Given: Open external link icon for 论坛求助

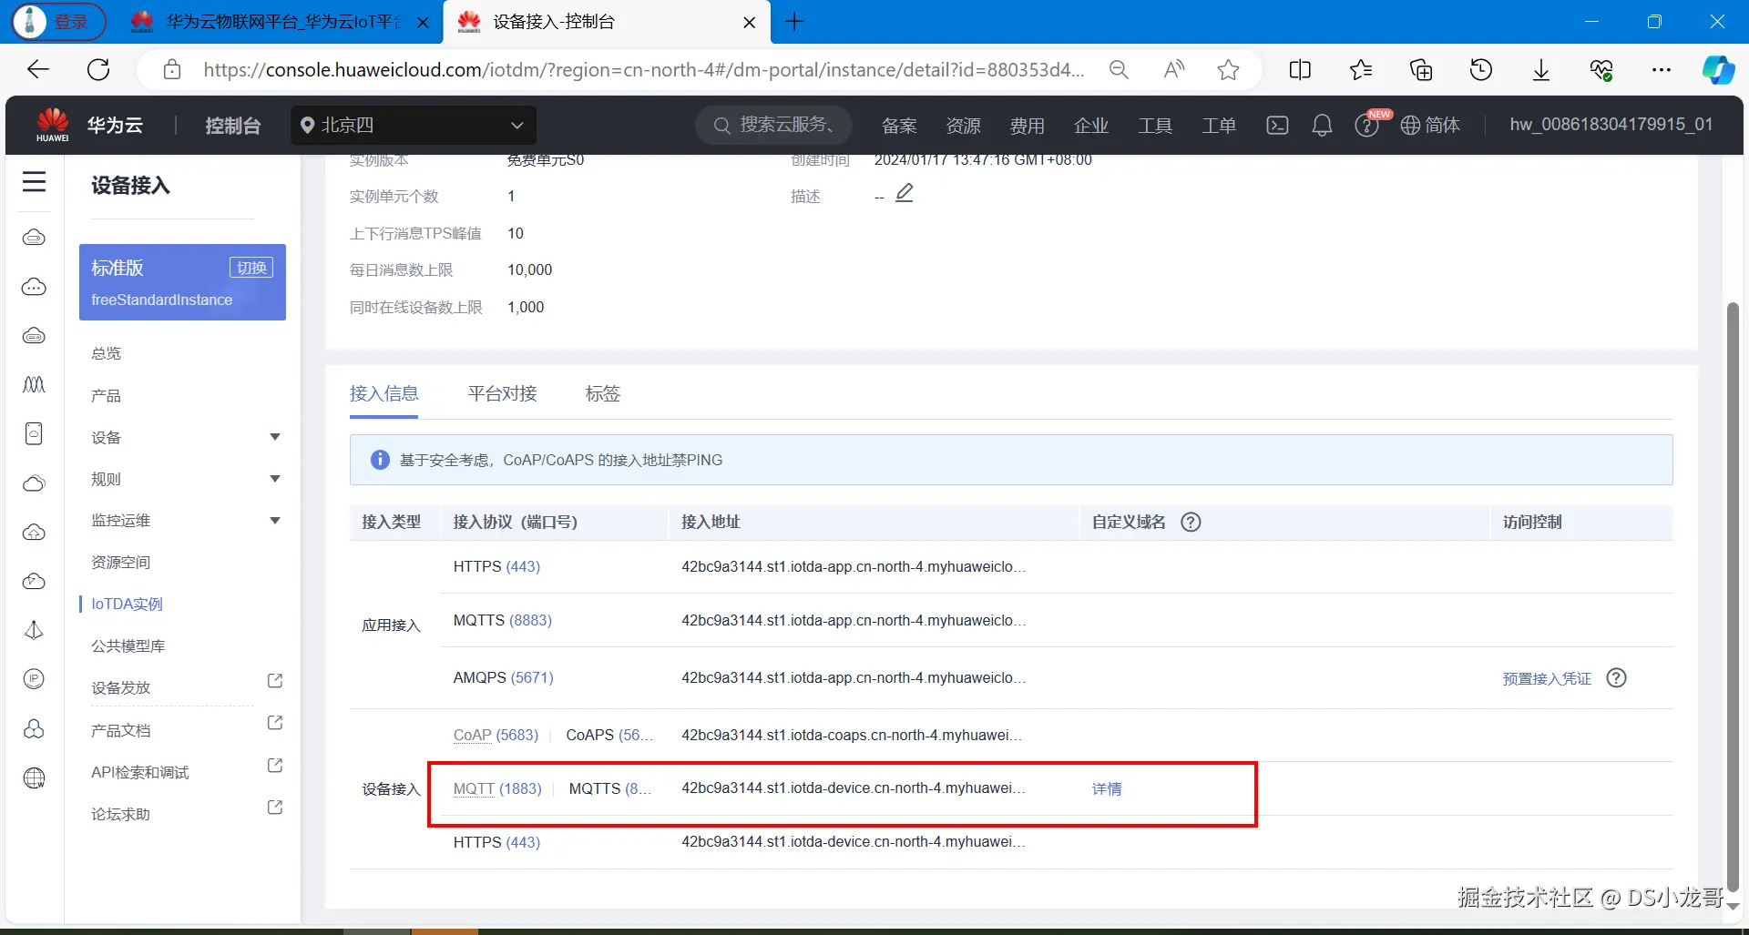Looking at the screenshot, I should (x=275, y=808).
